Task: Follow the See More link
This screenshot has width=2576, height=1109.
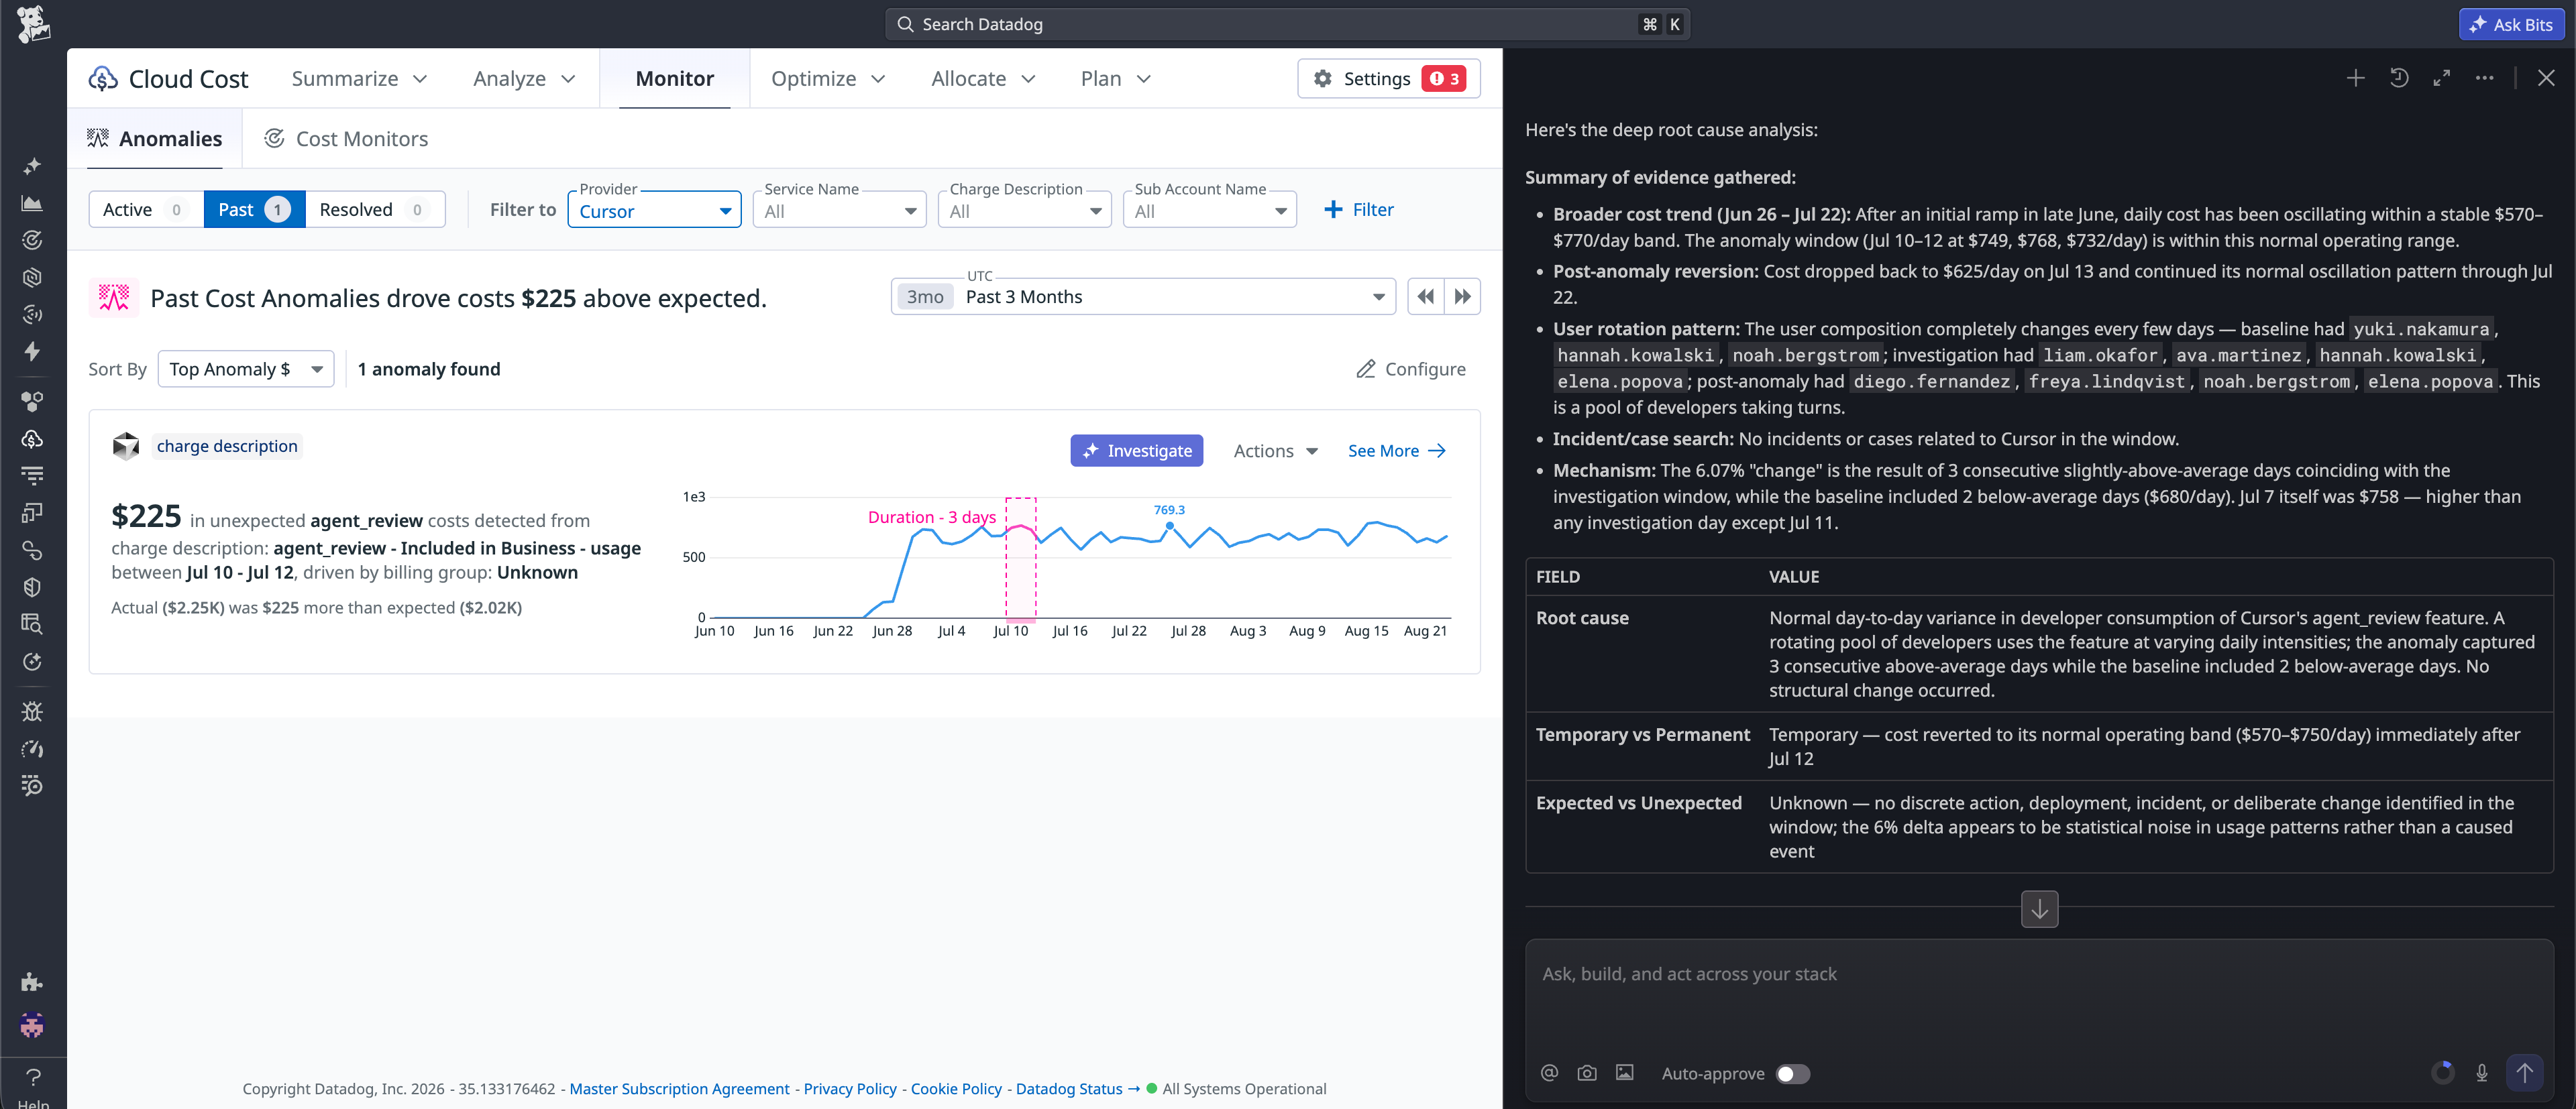Action: [x=1396, y=451]
